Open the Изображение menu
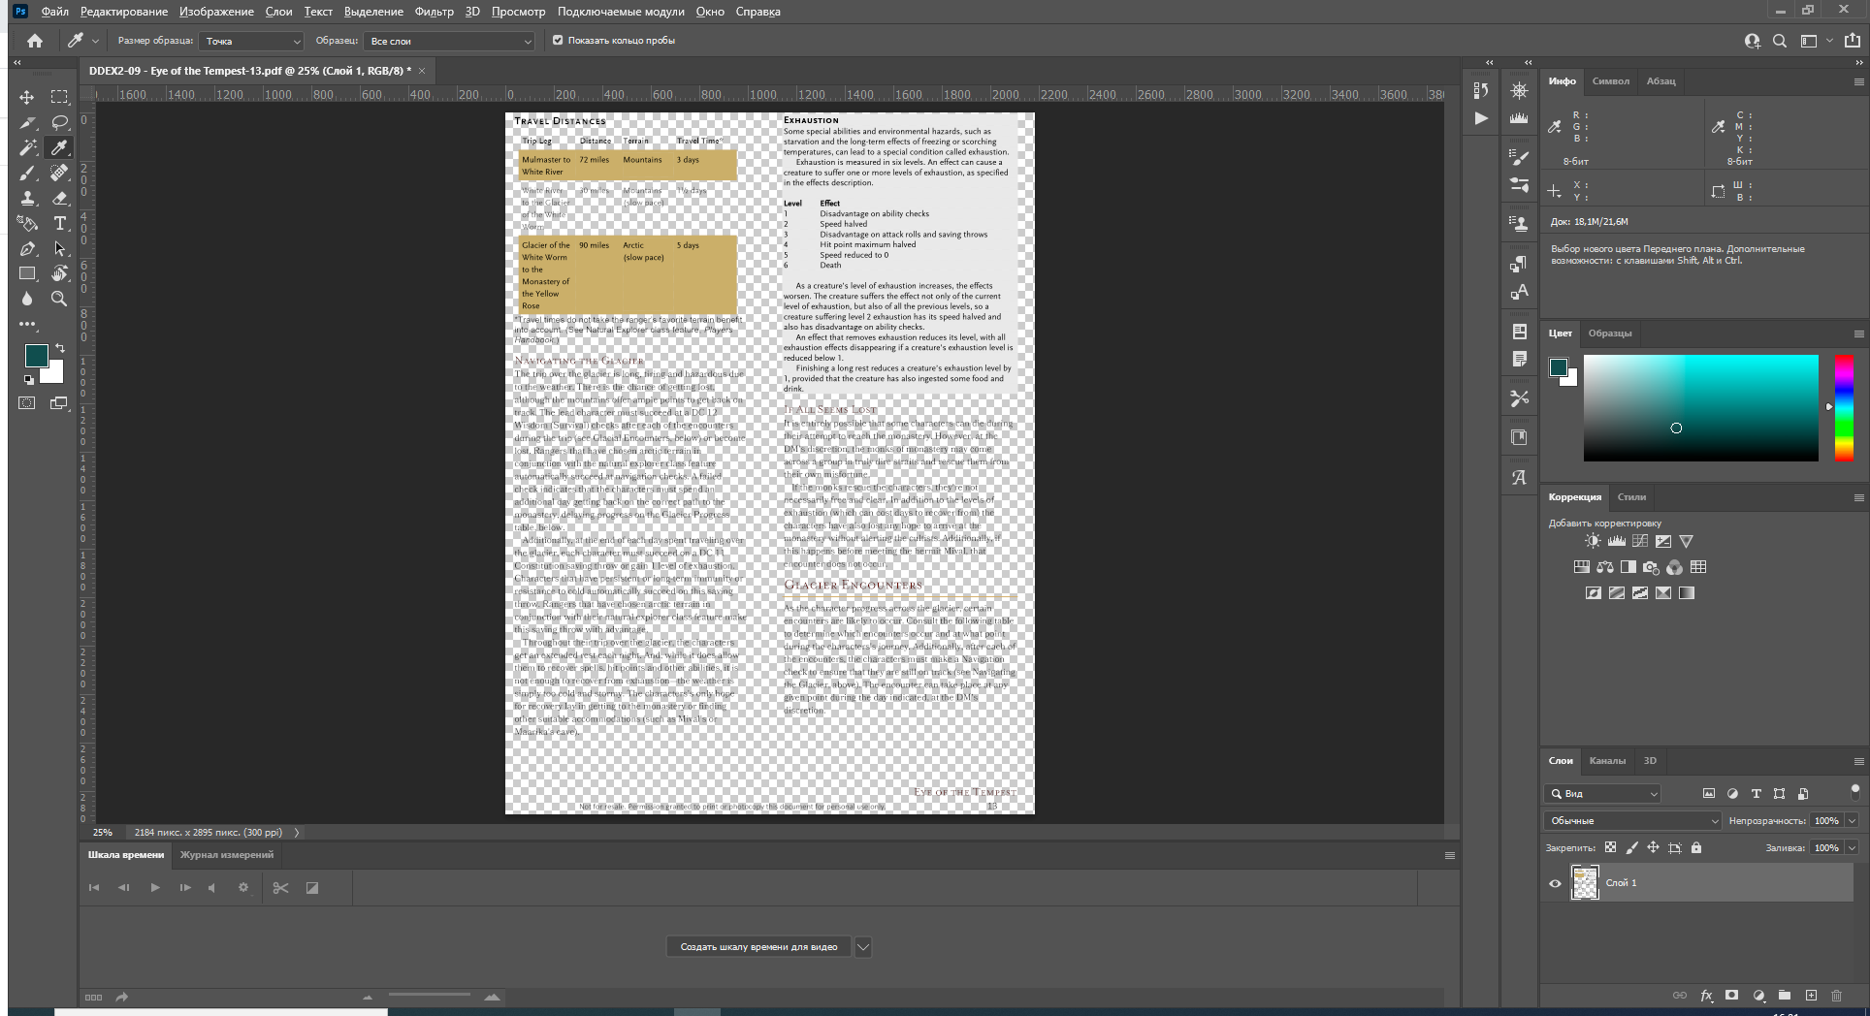Screen dimensions: 1870x1016 tap(216, 12)
